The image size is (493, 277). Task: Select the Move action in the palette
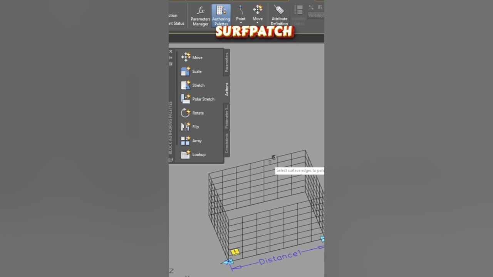(x=192, y=57)
